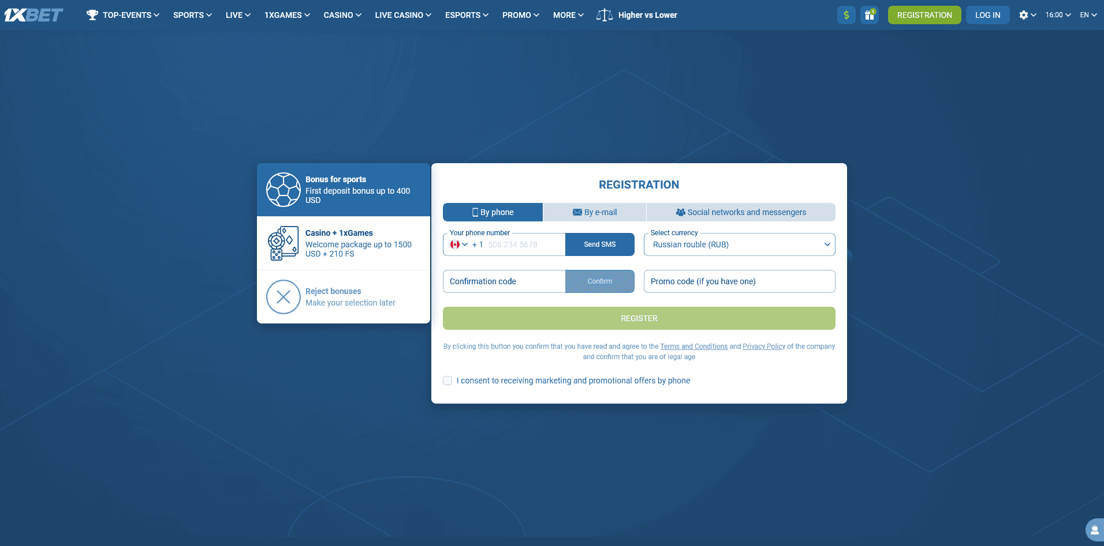Open the live chat support icon
The width and height of the screenshot is (1104, 546).
point(1094,530)
